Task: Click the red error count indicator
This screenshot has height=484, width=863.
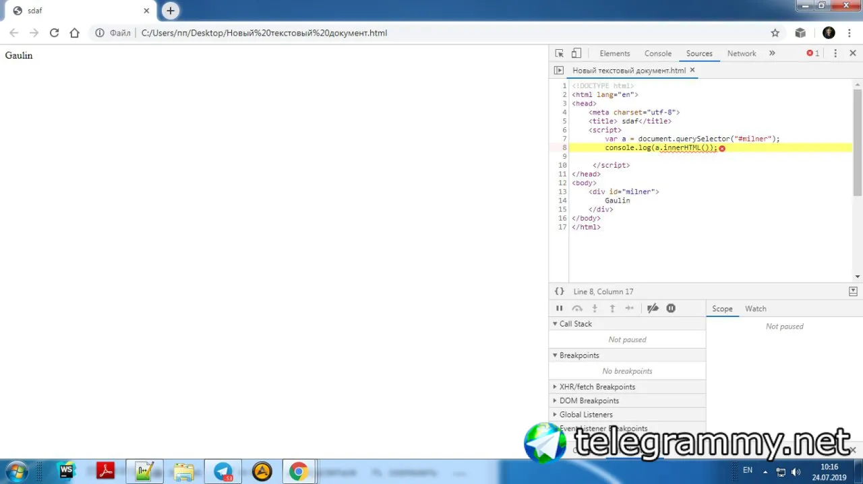Action: pos(813,53)
